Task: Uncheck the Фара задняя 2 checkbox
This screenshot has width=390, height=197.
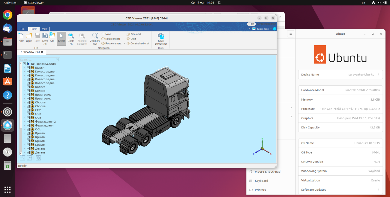Action: click(x=28, y=122)
